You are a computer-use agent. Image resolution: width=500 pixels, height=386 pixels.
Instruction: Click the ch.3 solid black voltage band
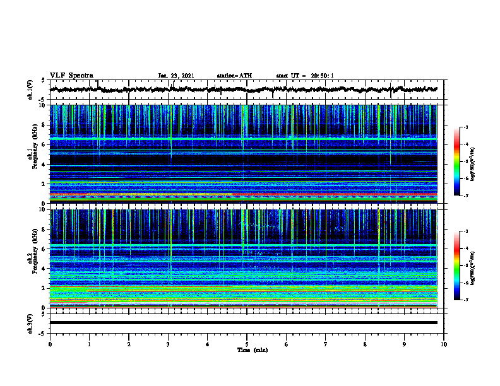pyautogui.click(x=244, y=323)
